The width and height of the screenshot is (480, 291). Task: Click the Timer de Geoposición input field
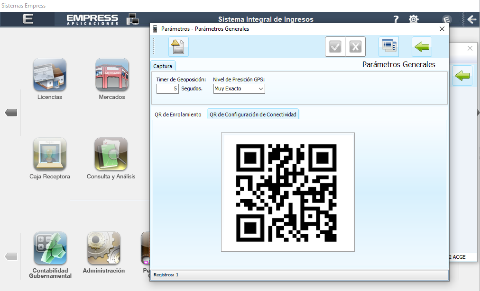coord(167,88)
